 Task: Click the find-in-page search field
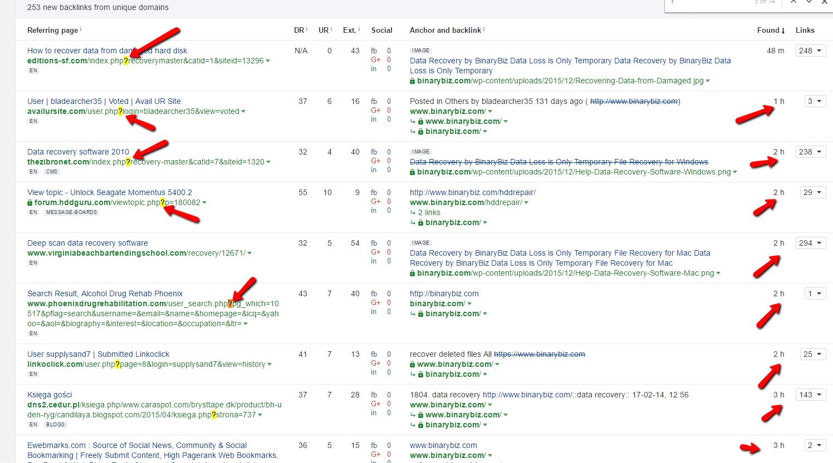707,3
